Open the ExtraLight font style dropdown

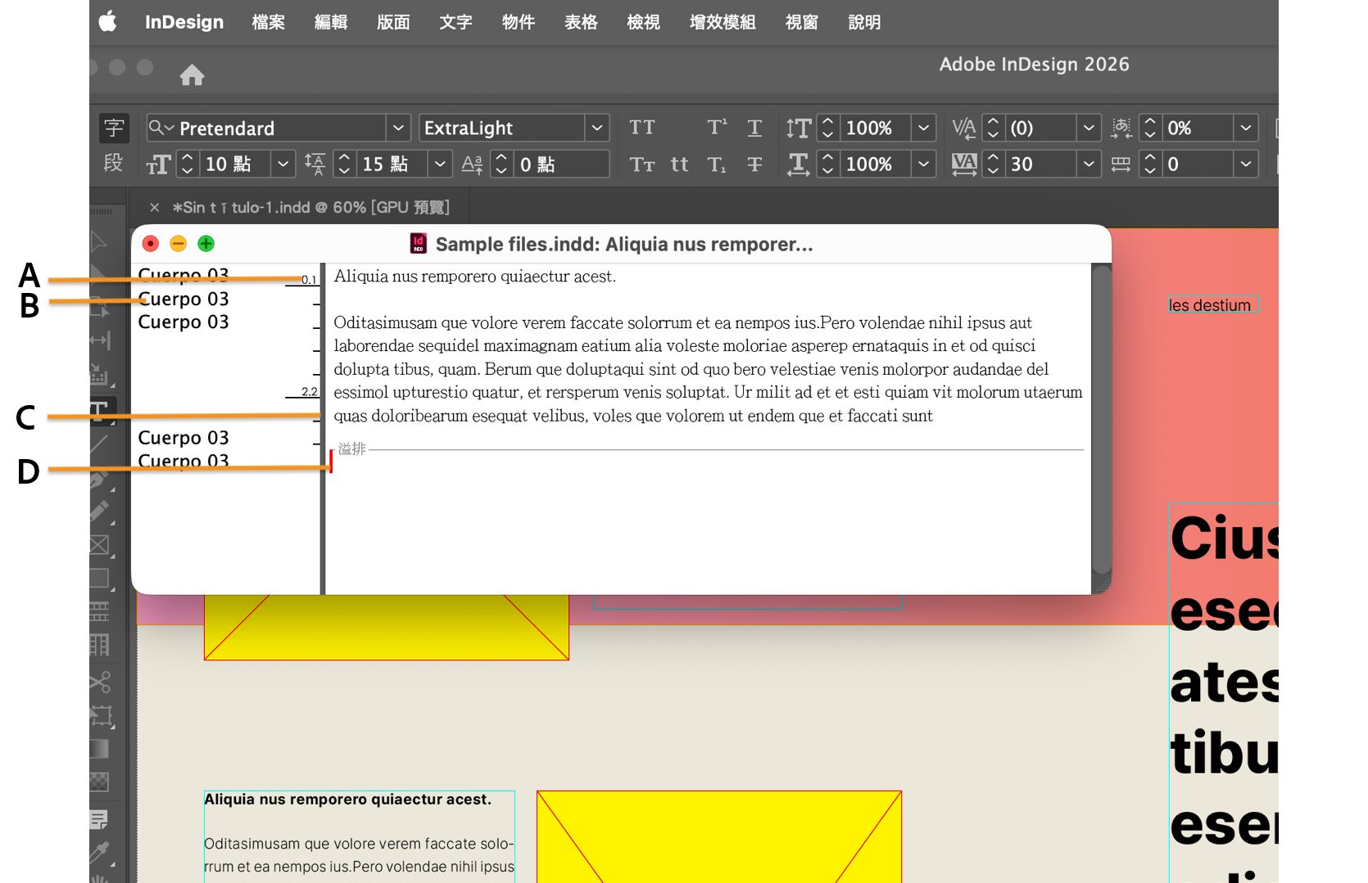[597, 128]
